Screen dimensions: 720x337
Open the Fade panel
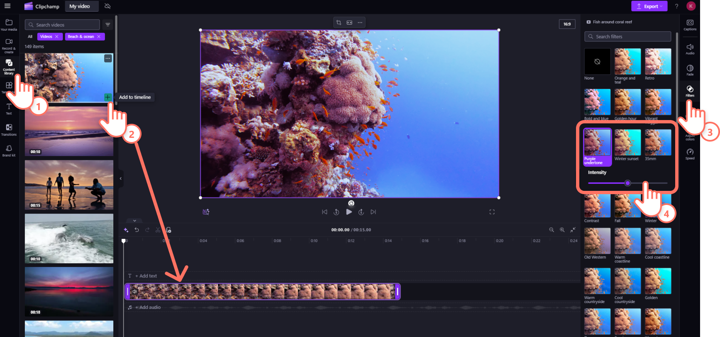coord(690,70)
